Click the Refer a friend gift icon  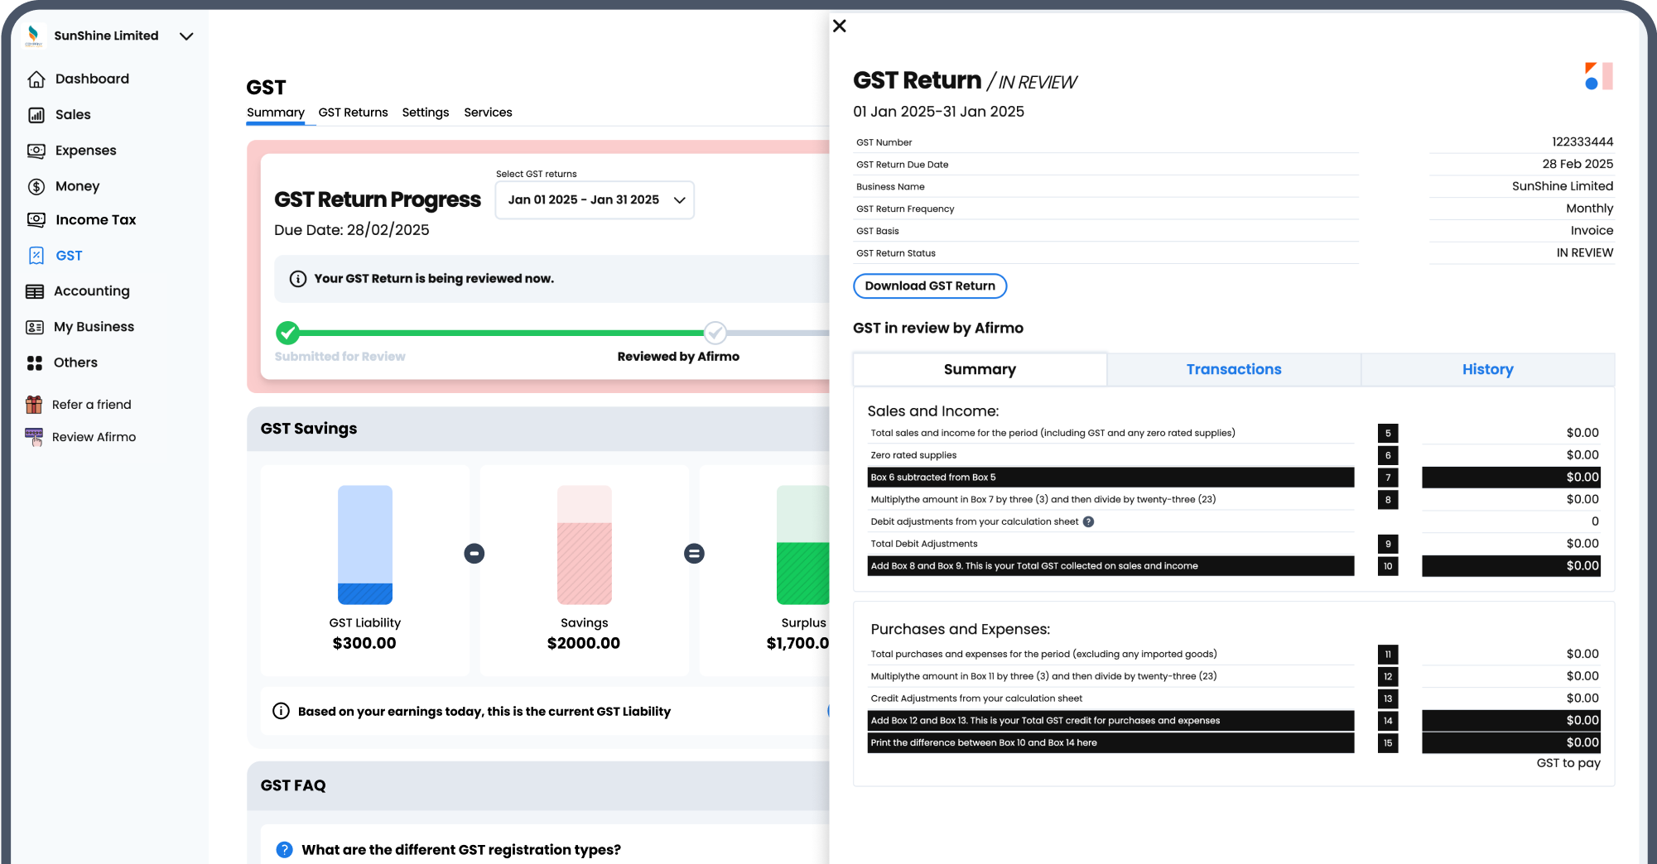(34, 405)
